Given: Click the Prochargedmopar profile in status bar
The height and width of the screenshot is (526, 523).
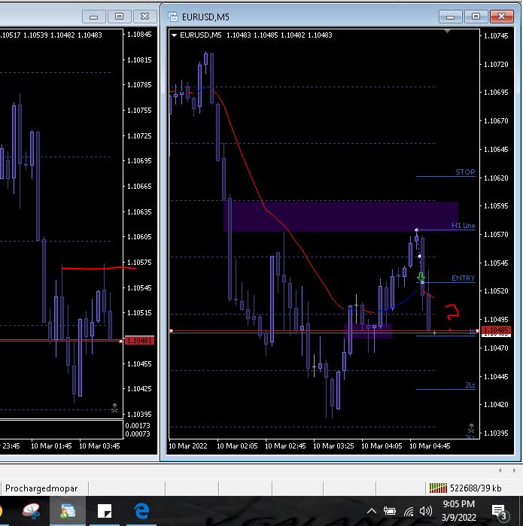Looking at the screenshot, I should 41,488.
